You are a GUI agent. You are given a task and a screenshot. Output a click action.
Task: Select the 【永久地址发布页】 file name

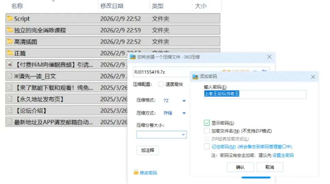pos(40,99)
